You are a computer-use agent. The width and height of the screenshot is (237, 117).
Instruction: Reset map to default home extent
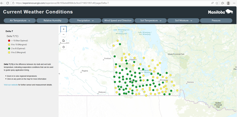click(x=64, y=41)
